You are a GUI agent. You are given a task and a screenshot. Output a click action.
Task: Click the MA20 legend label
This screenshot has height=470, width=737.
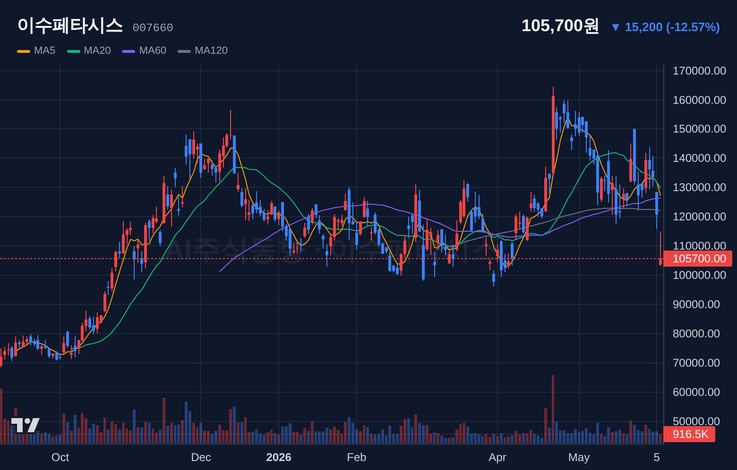coord(97,50)
